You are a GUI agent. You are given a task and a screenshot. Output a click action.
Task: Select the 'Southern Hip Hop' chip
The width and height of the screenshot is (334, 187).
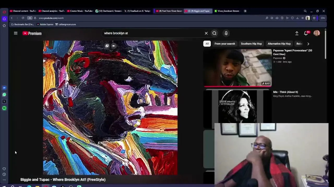[251, 44]
